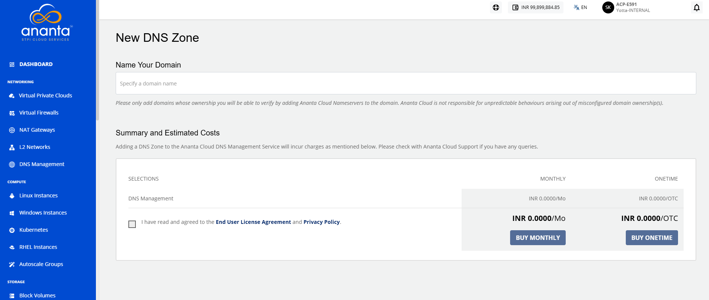Open Virtual Private Clouds page
The height and width of the screenshot is (300, 709).
click(x=46, y=96)
